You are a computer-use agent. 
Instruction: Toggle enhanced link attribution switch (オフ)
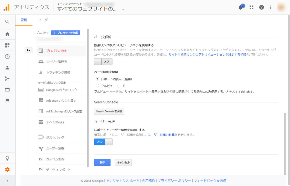(x=103, y=62)
